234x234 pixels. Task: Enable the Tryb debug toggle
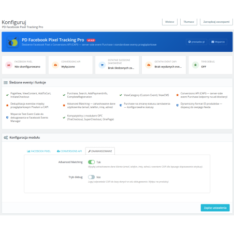(91, 177)
